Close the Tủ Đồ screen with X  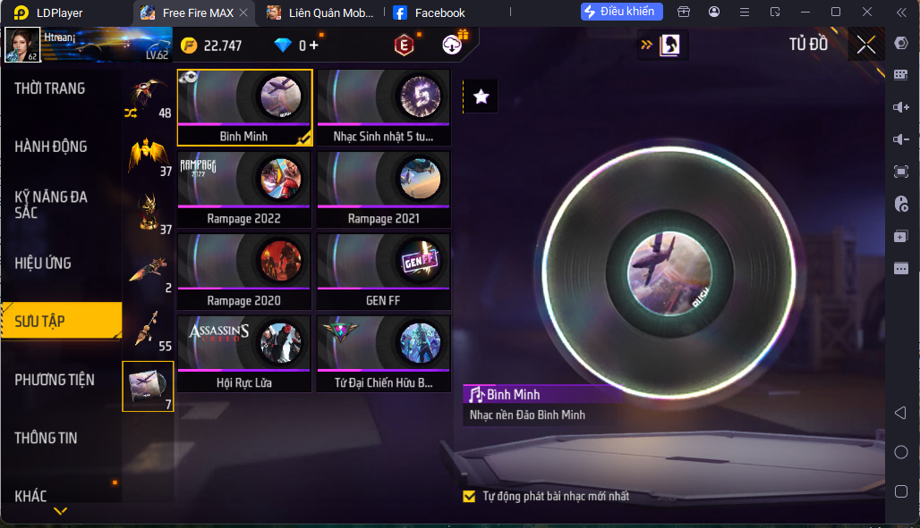click(x=866, y=45)
